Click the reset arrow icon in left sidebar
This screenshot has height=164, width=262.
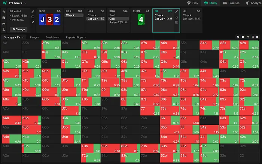click(3, 12)
